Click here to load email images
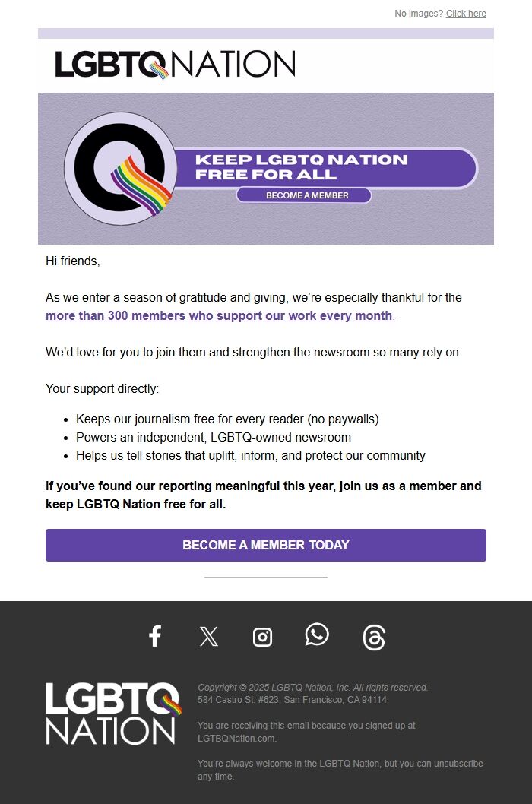 [x=466, y=13]
